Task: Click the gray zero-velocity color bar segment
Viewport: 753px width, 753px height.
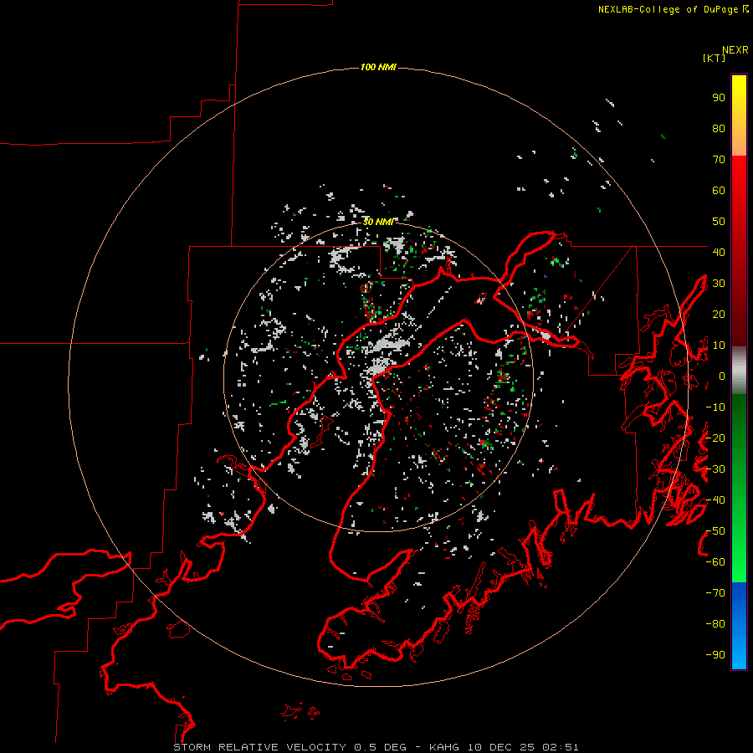Action: 739,371
